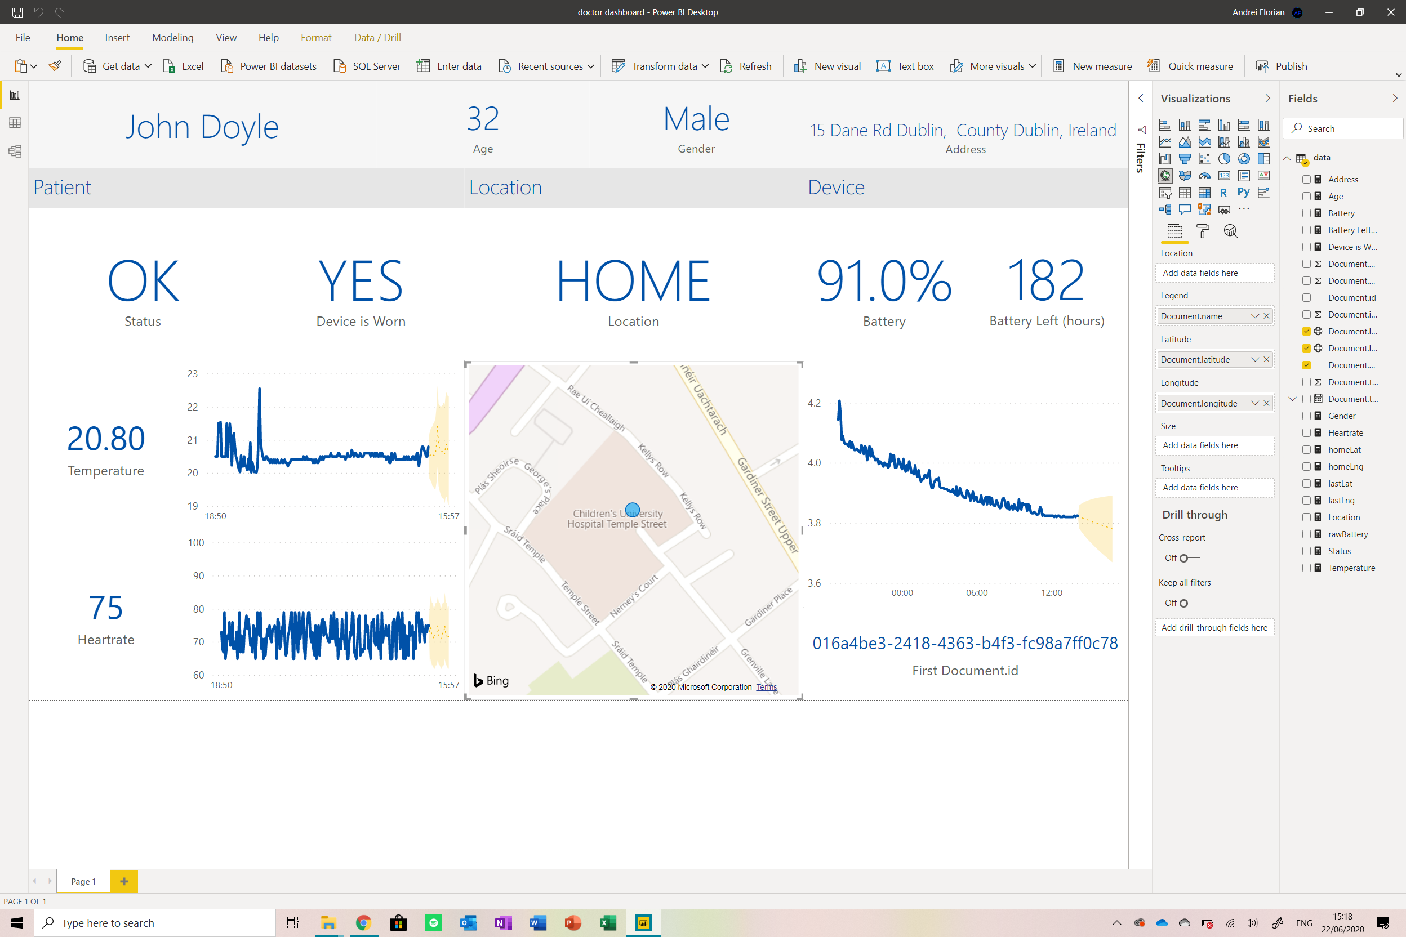Viewport: 1406px width, 937px height.
Task: Switch to Data view in left sidebar
Action: coord(15,123)
